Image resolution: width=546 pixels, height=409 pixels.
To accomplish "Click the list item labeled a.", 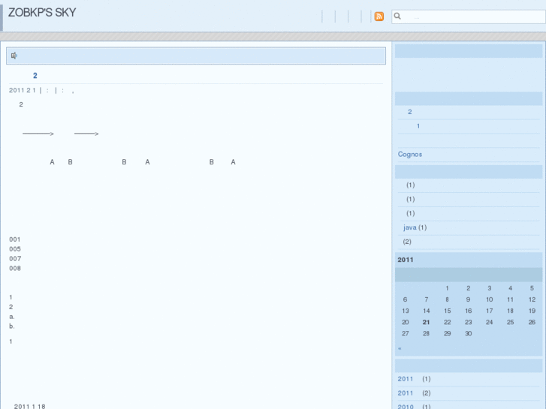I will pyautogui.click(x=12, y=317).
